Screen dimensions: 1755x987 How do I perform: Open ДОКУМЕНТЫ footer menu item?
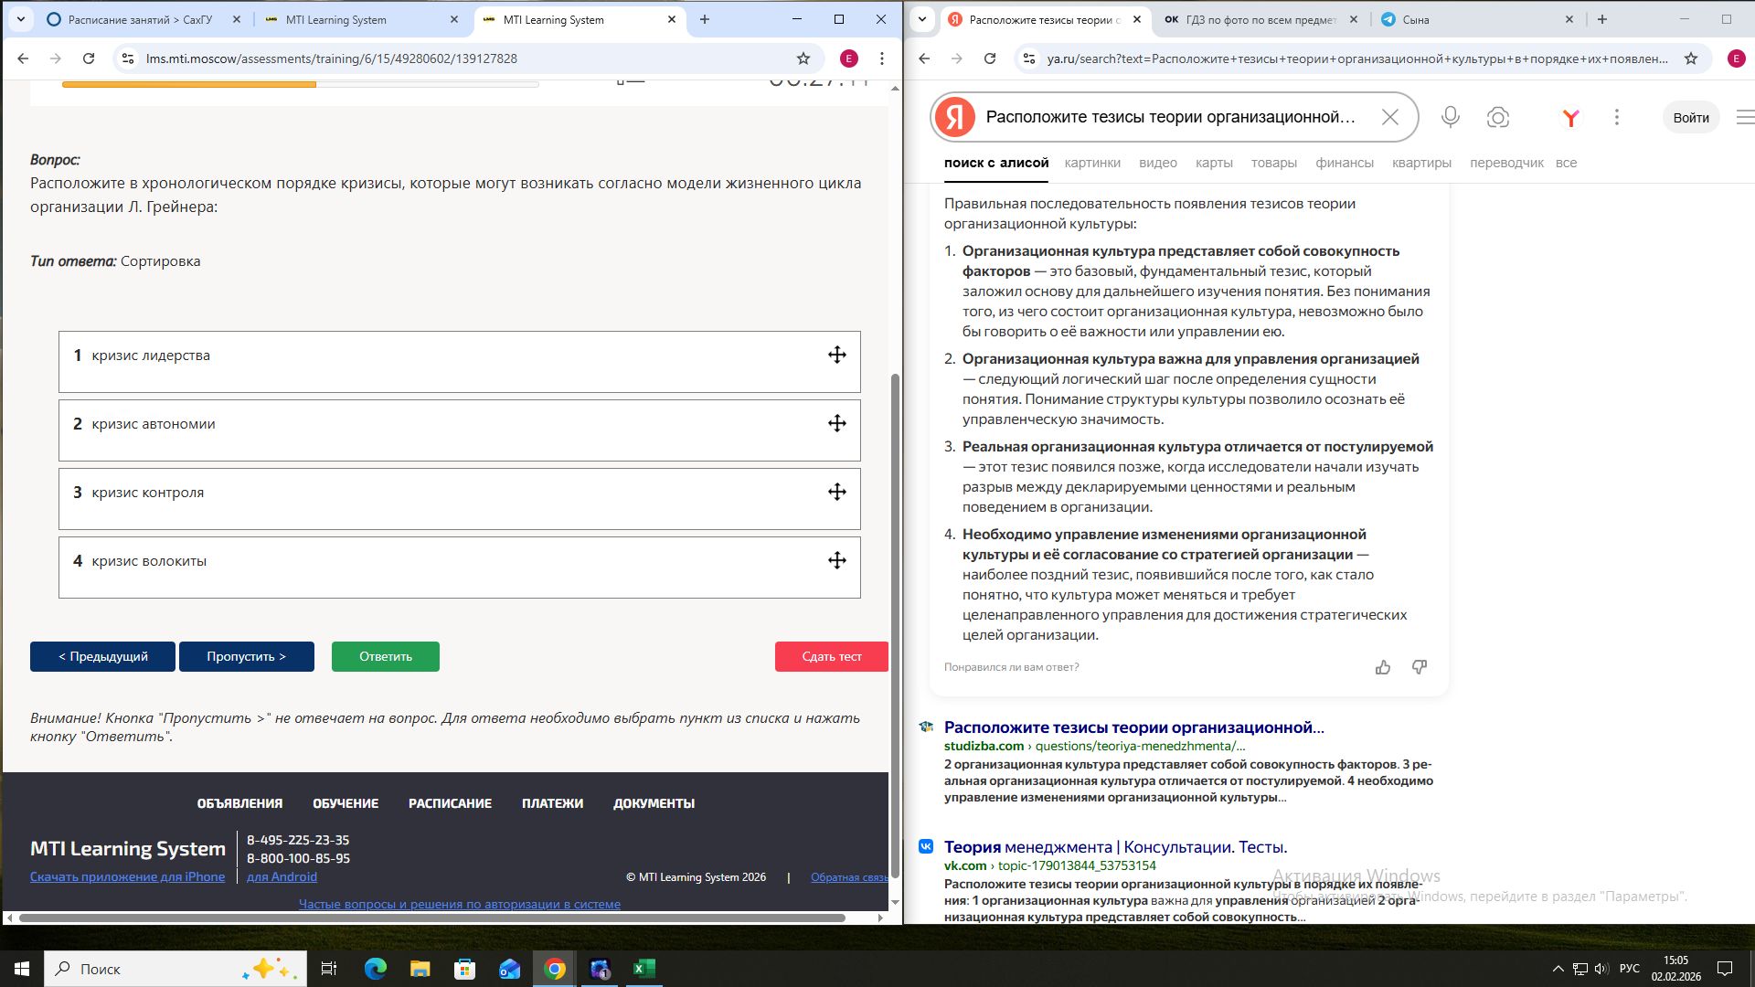654,803
